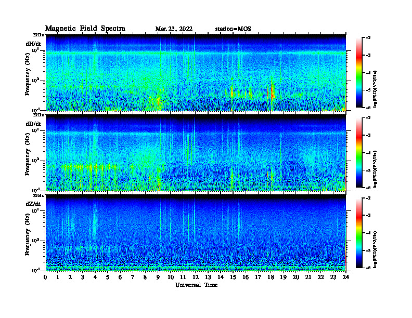
Task: Click the "Magnetic Field Spectra" title
Action: pos(85,29)
